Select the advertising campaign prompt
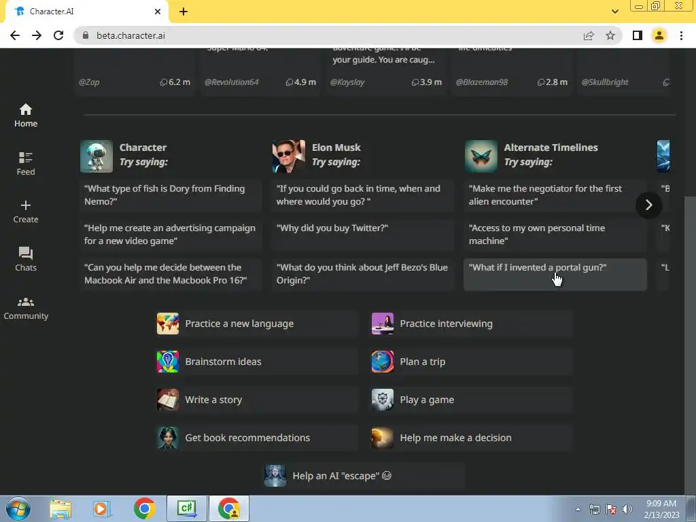The height and width of the screenshot is (522, 696). click(171, 234)
